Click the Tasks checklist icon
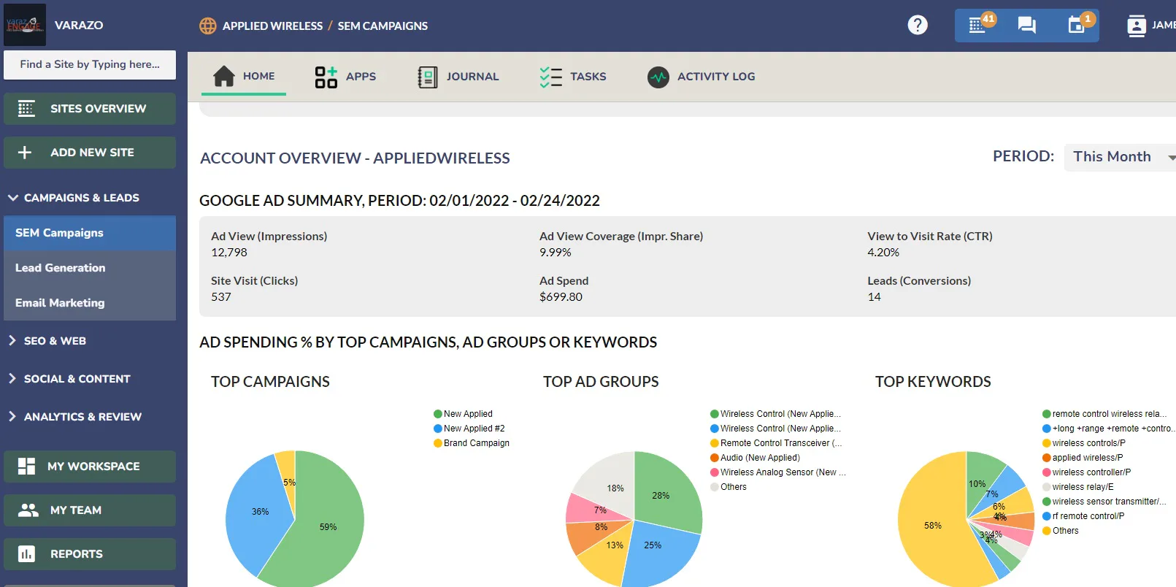 tap(551, 77)
